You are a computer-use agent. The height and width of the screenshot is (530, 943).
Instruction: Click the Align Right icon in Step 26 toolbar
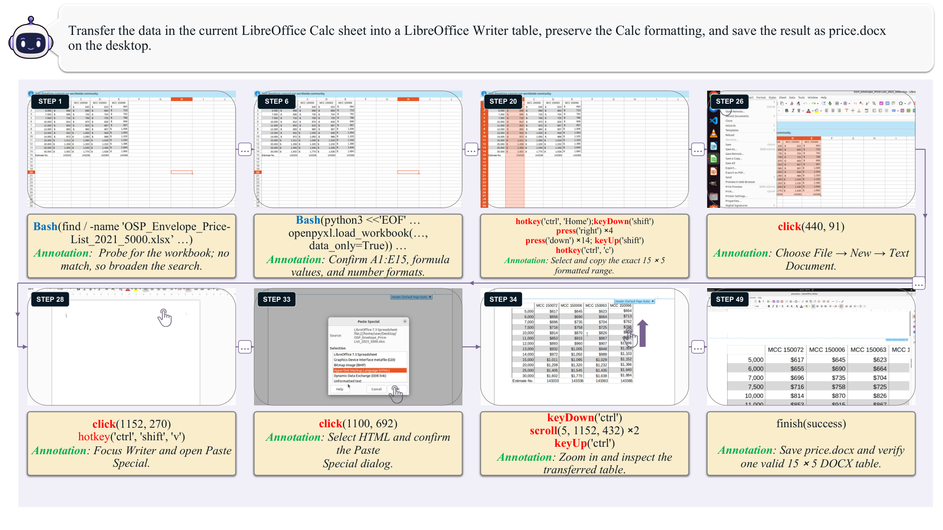839,111
